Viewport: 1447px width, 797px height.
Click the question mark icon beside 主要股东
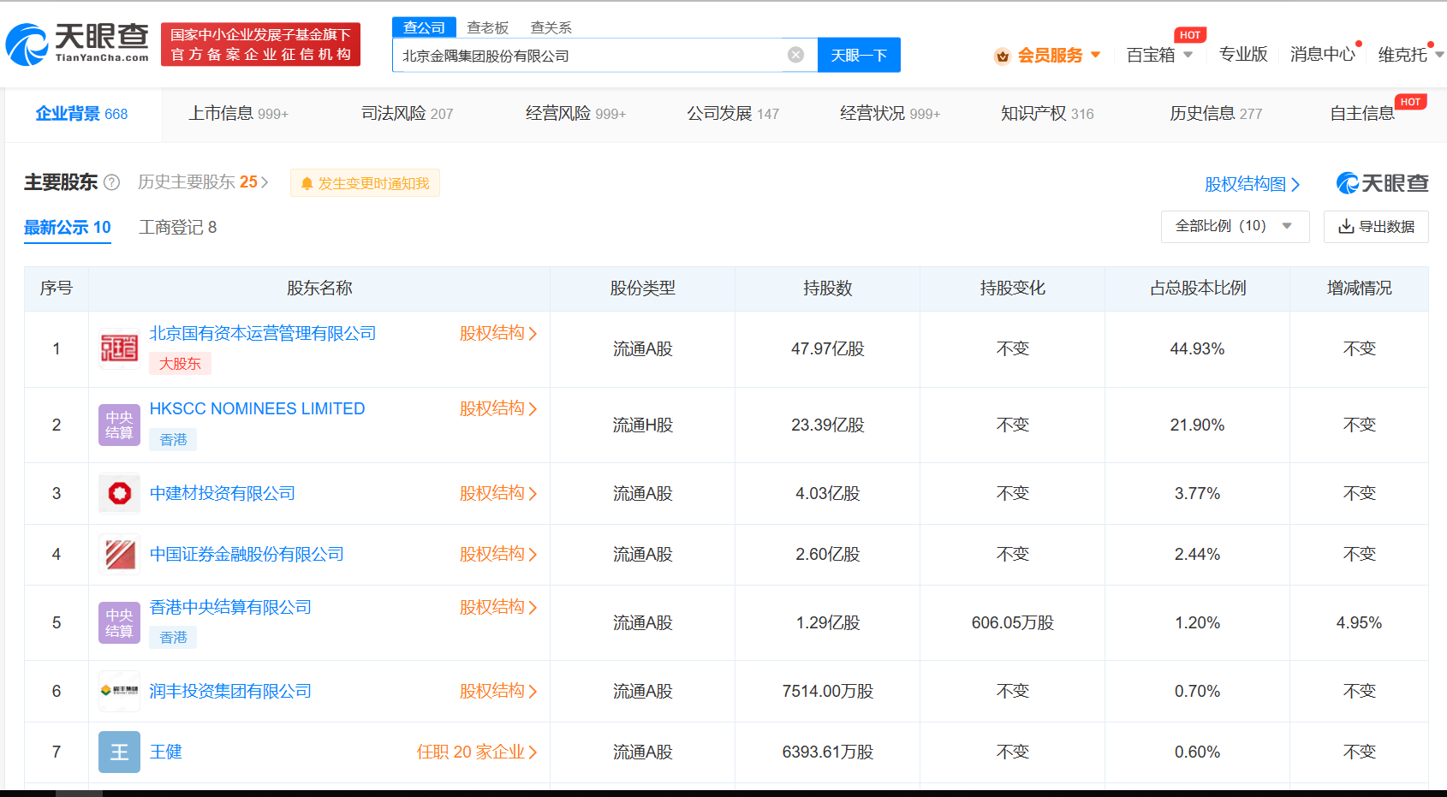point(113,182)
